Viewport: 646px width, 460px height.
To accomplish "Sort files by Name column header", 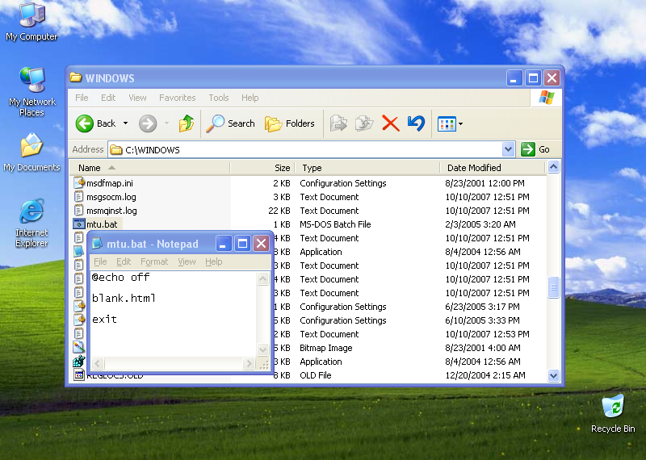I will (149, 168).
